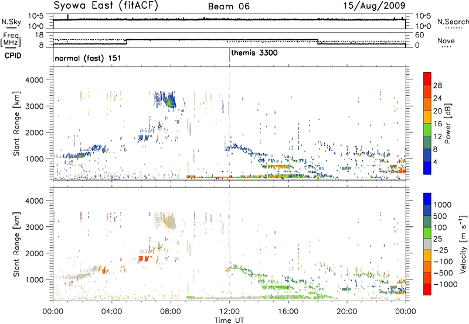469x324 pixels.
Task: Pick the light green velocity colorbar segment between 100 and 25
Action: click(427, 233)
